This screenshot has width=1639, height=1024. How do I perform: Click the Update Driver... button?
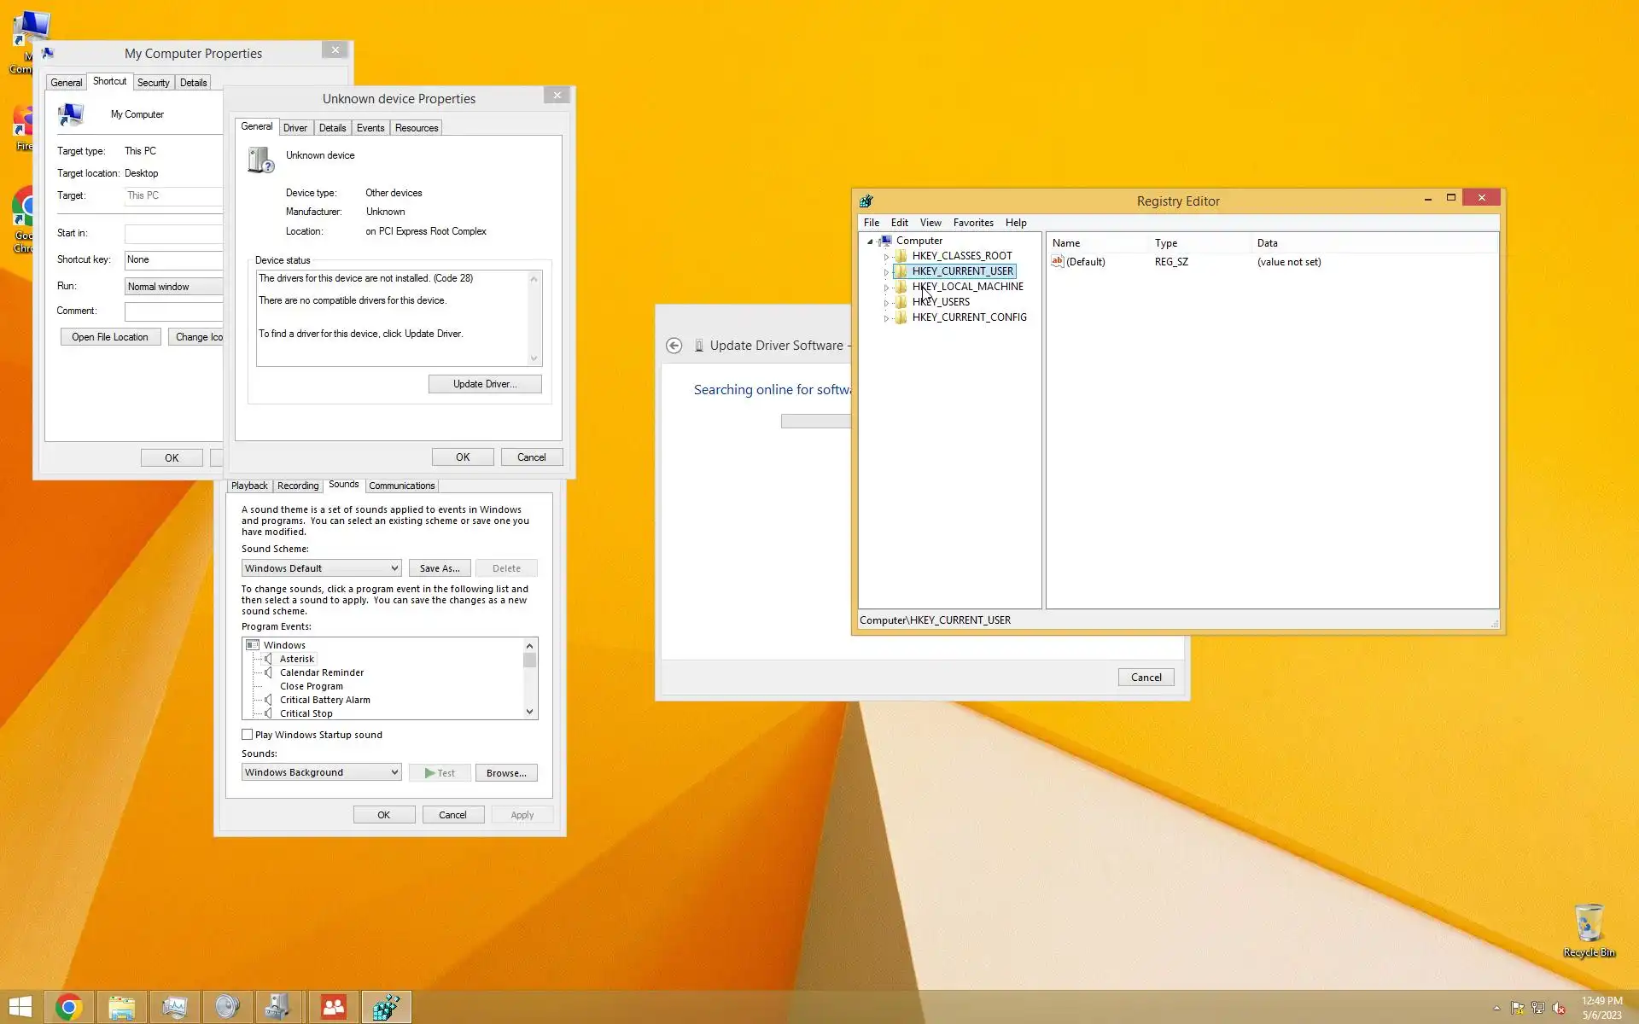[x=484, y=384]
